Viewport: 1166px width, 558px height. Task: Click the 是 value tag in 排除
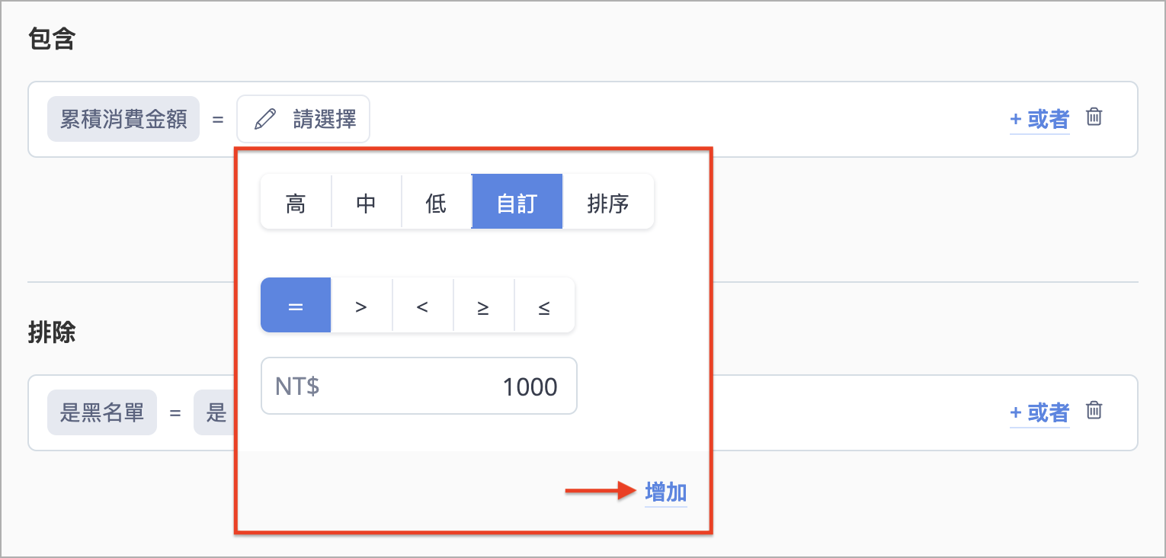coord(215,412)
